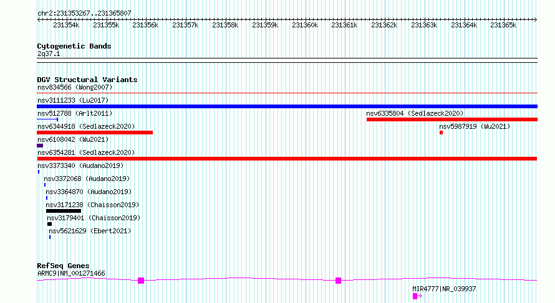
Task: Select the red nsv6354281 variant bar
Action: click(287, 159)
